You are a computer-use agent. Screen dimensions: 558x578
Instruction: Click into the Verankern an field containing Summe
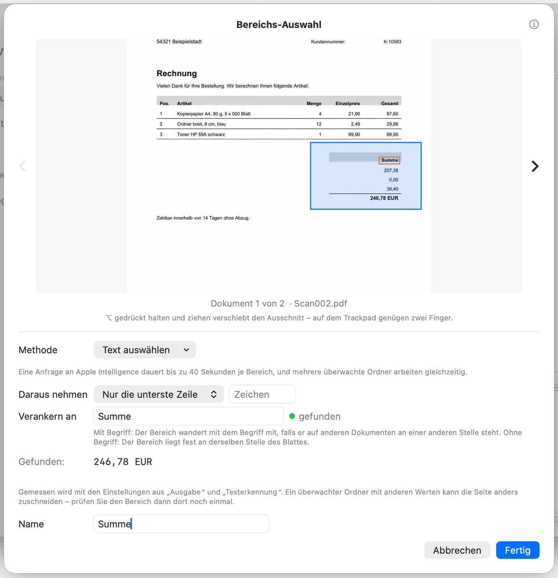click(x=188, y=416)
